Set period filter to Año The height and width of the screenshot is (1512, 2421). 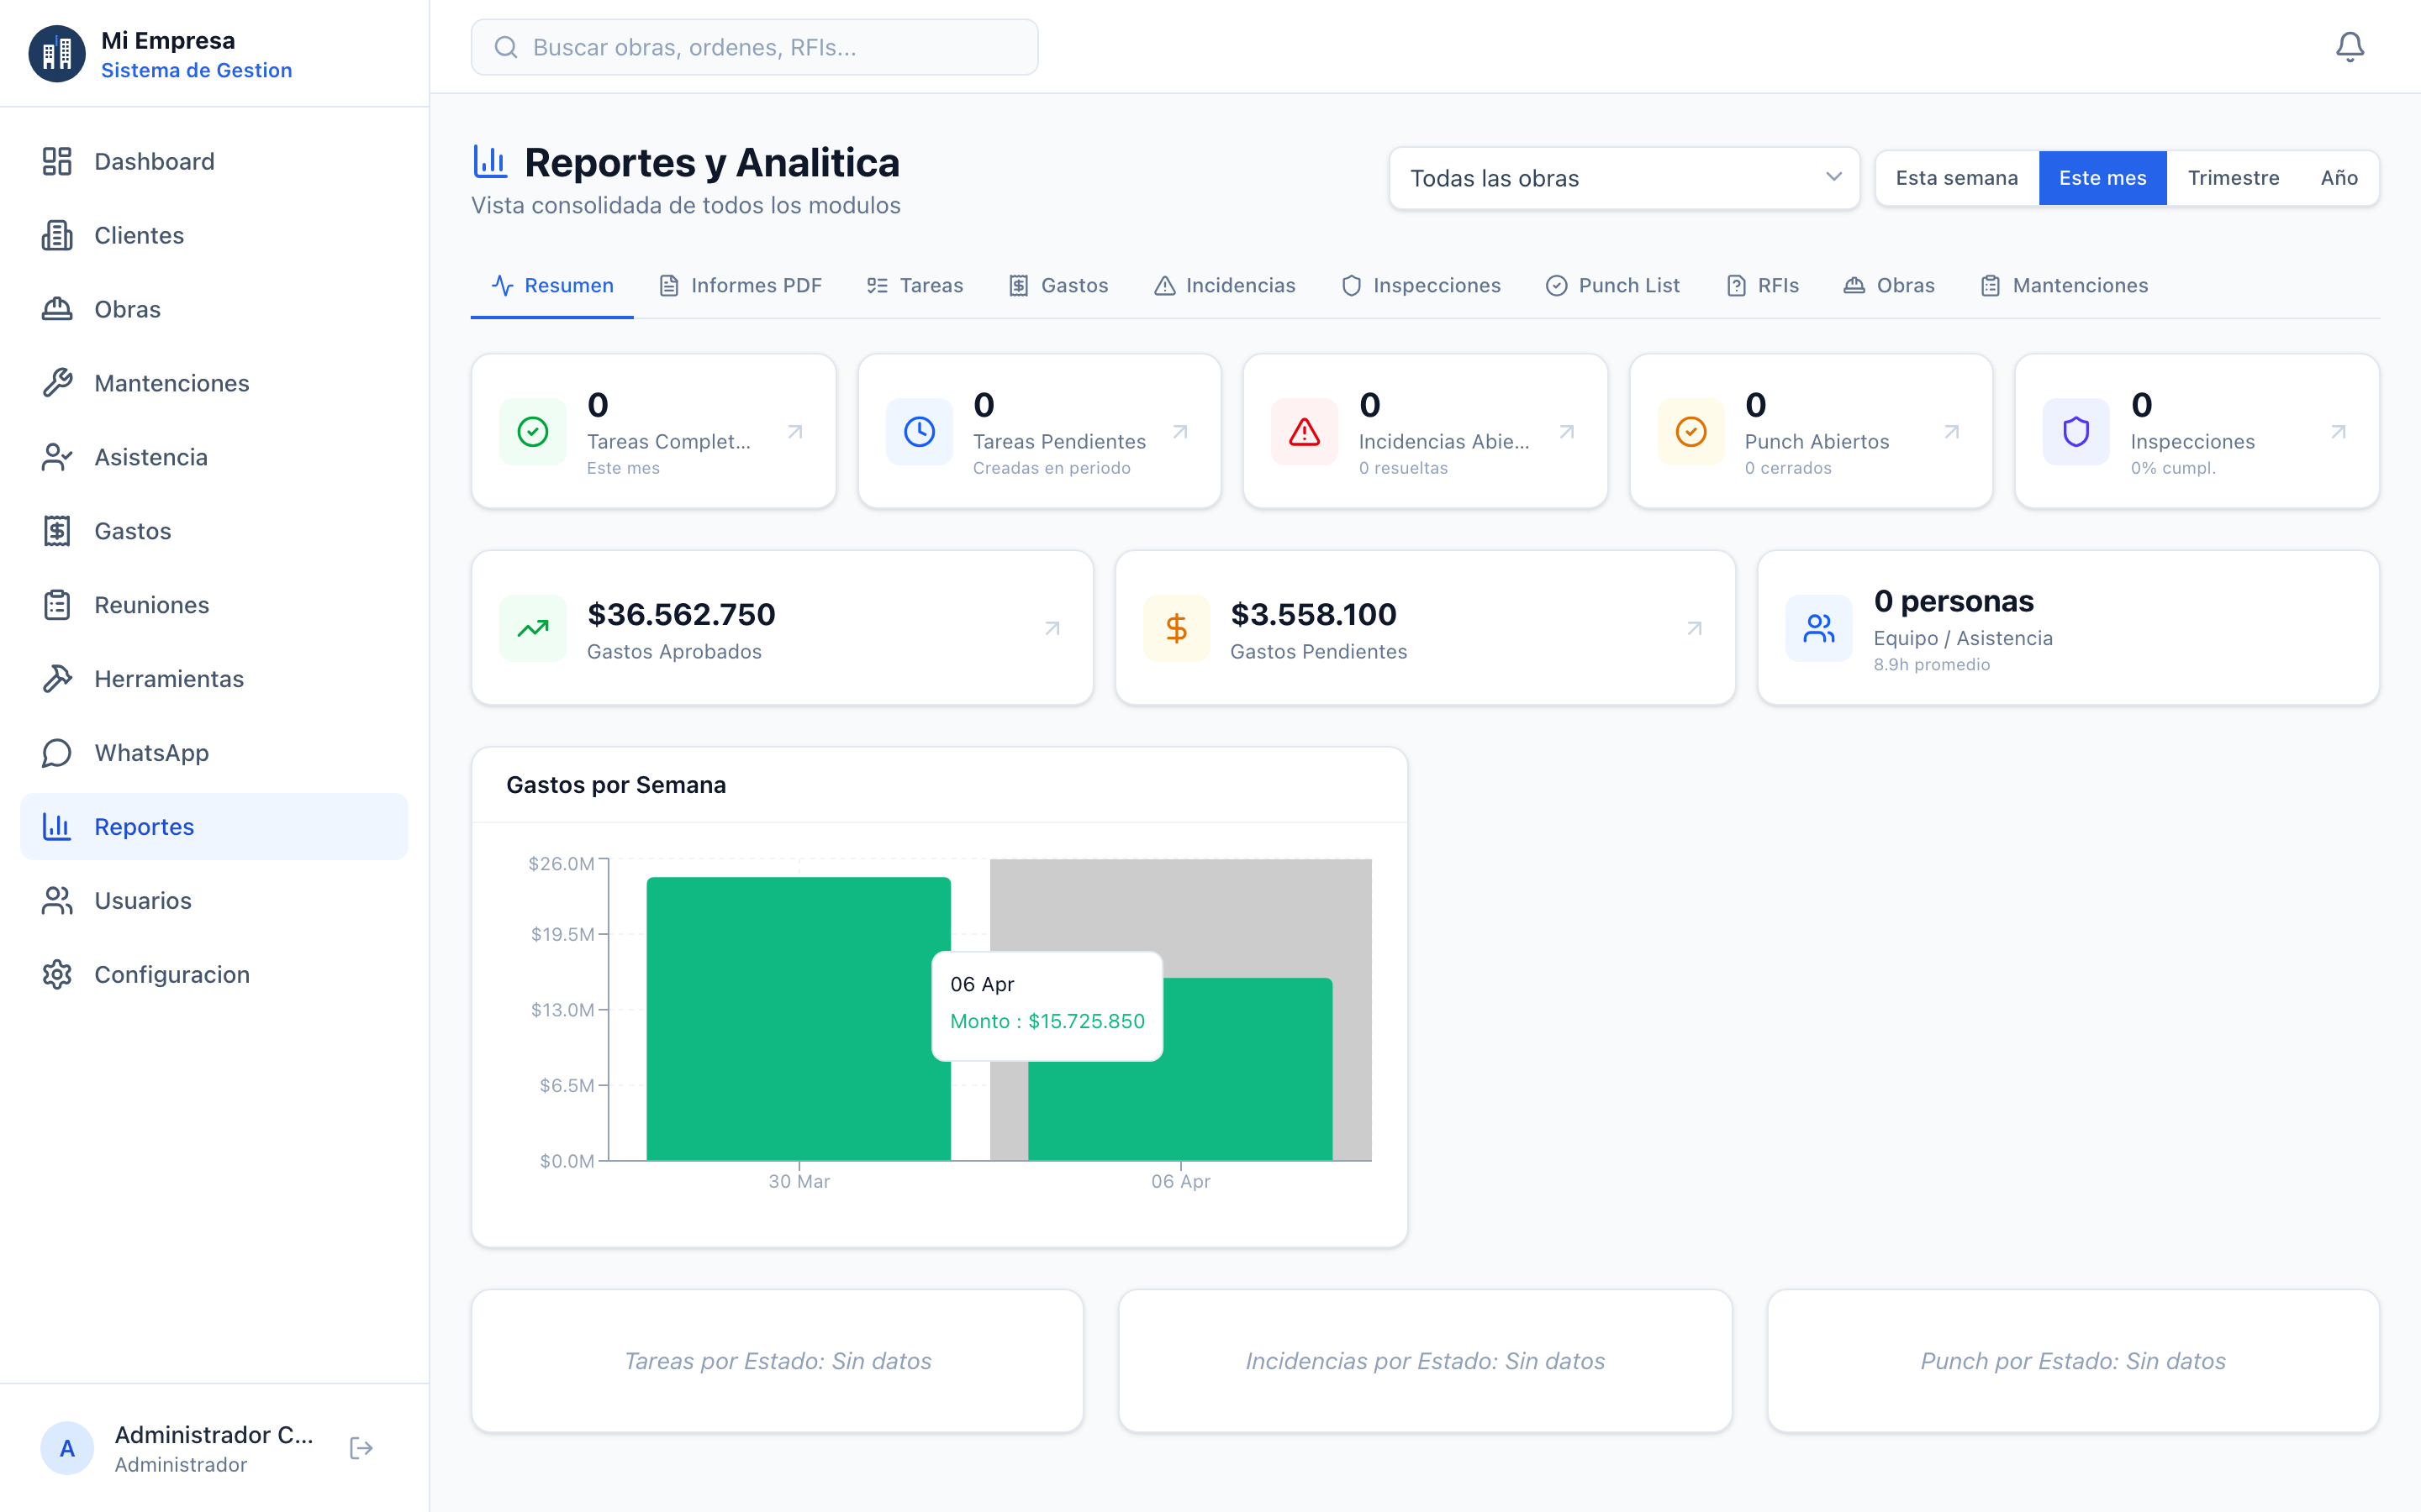point(2339,178)
